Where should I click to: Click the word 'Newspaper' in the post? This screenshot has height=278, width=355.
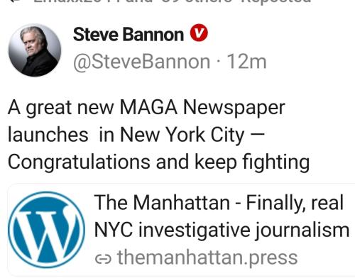(234, 108)
